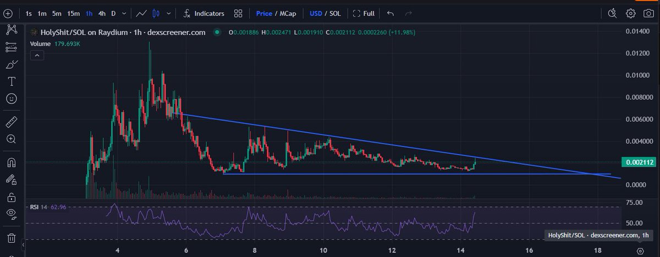660x257 pixels.
Task: Open the chart style dropdown arrow
Action: 168,13
